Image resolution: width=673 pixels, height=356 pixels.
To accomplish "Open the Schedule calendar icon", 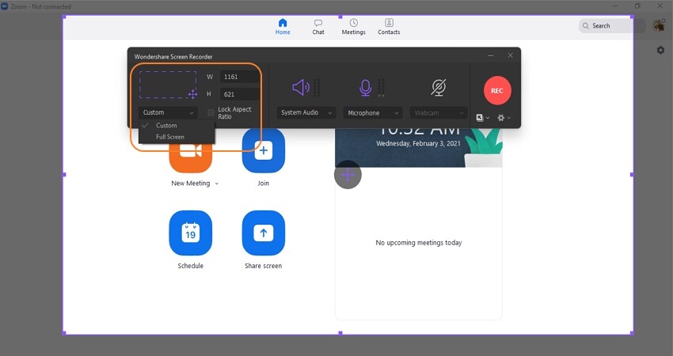I will pyautogui.click(x=191, y=233).
